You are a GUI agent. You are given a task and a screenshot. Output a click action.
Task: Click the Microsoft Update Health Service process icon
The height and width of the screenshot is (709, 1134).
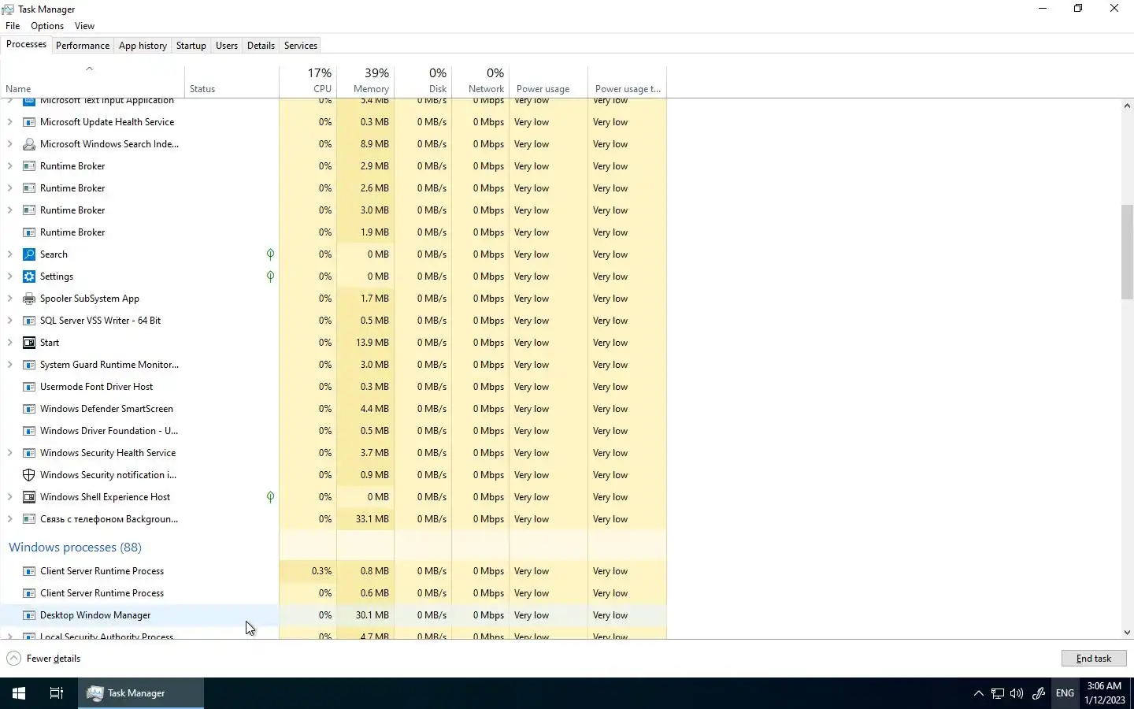click(x=29, y=122)
